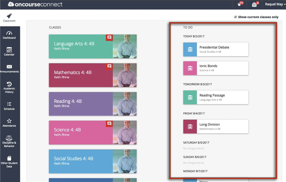
Task: Open the Calendar sidebar icon
Action: tap(9, 50)
